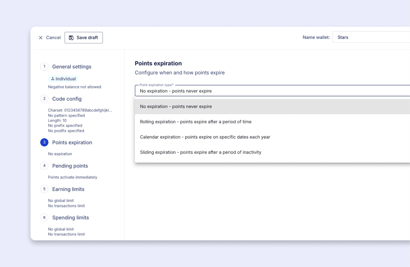
Task: Click the highlighted step 3 circle
Action: (44, 142)
